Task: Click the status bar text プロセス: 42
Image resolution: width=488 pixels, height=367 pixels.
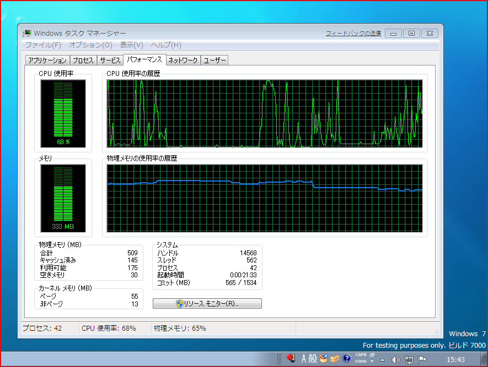Action: tap(42, 328)
